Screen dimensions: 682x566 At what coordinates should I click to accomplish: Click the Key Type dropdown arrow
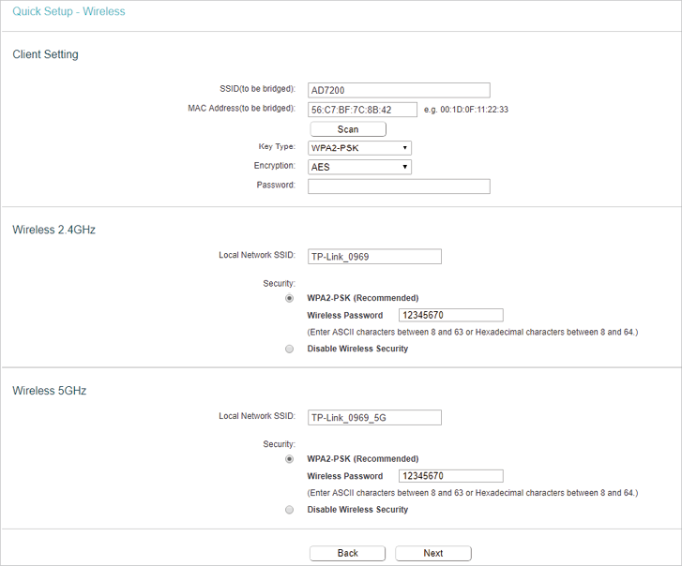tap(404, 148)
